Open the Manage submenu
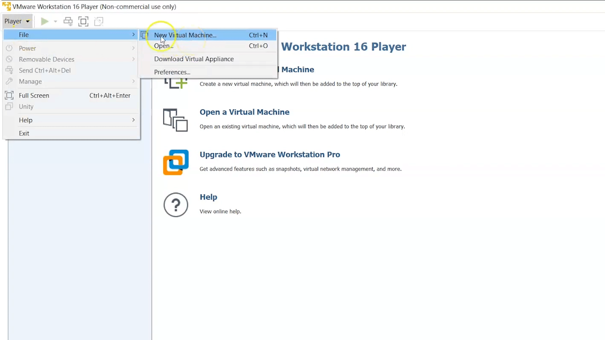This screenshot has width=605, height=340. 71,81
